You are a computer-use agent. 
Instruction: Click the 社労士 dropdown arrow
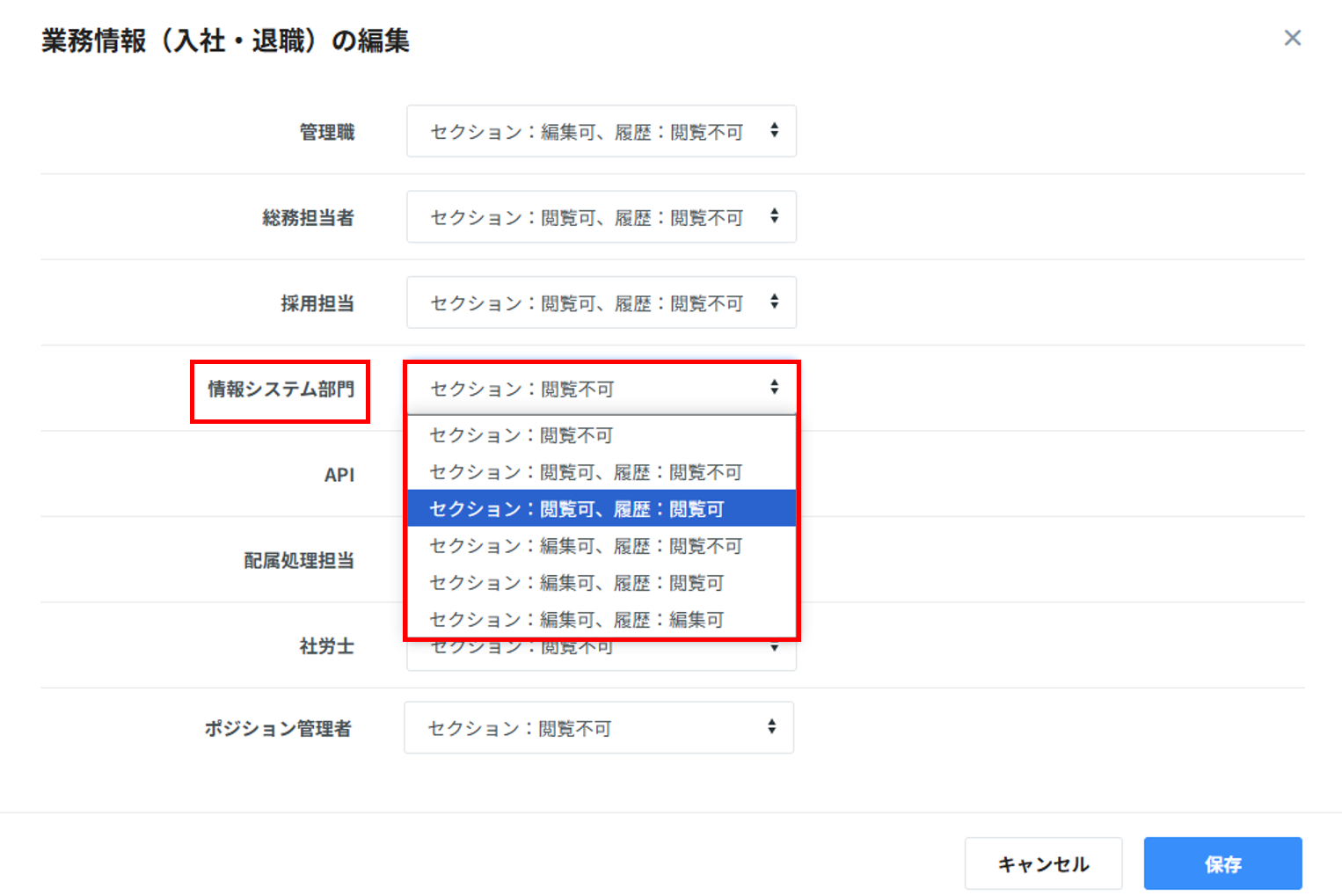(x=774, y=650)
